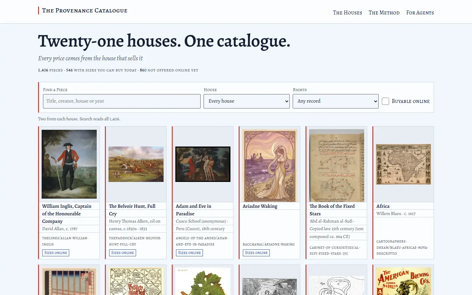The width and height of the screenshot is (472, 295).
Task: Open the American Brewing Co's poster thumbnail
Action: tap(403, 281)
